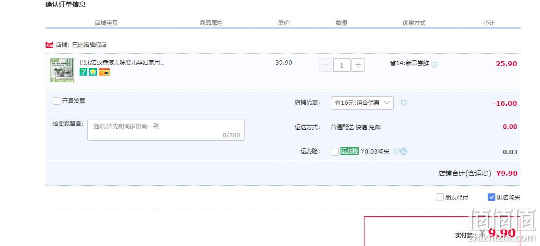
Task: Open the 店铺优惠 discount dropdown
Action: pyautogui.click(x=362, y=103)
